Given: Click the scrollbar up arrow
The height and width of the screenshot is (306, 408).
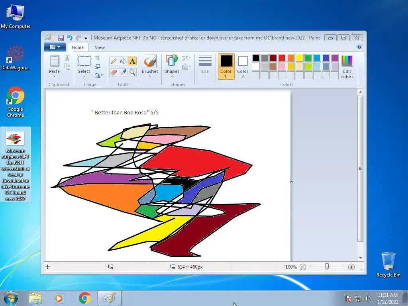Looking at the screenshot, I should coord(360,92).
